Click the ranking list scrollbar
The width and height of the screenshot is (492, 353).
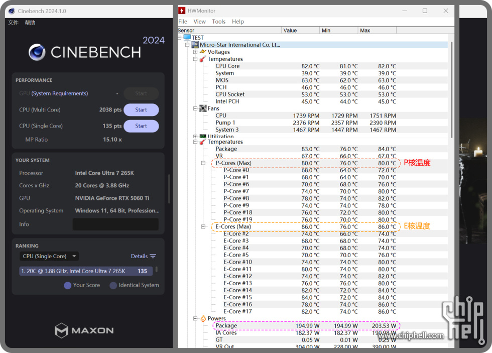click(157, 269)
